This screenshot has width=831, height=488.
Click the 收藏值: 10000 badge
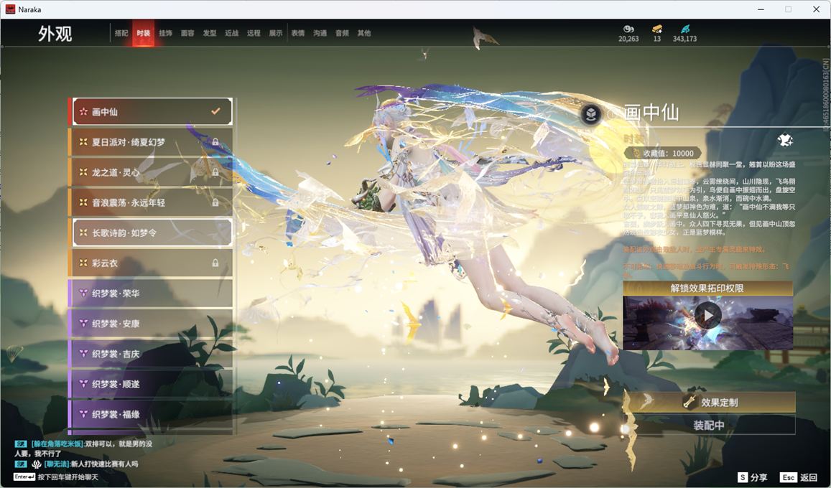[x=662, y=153]
